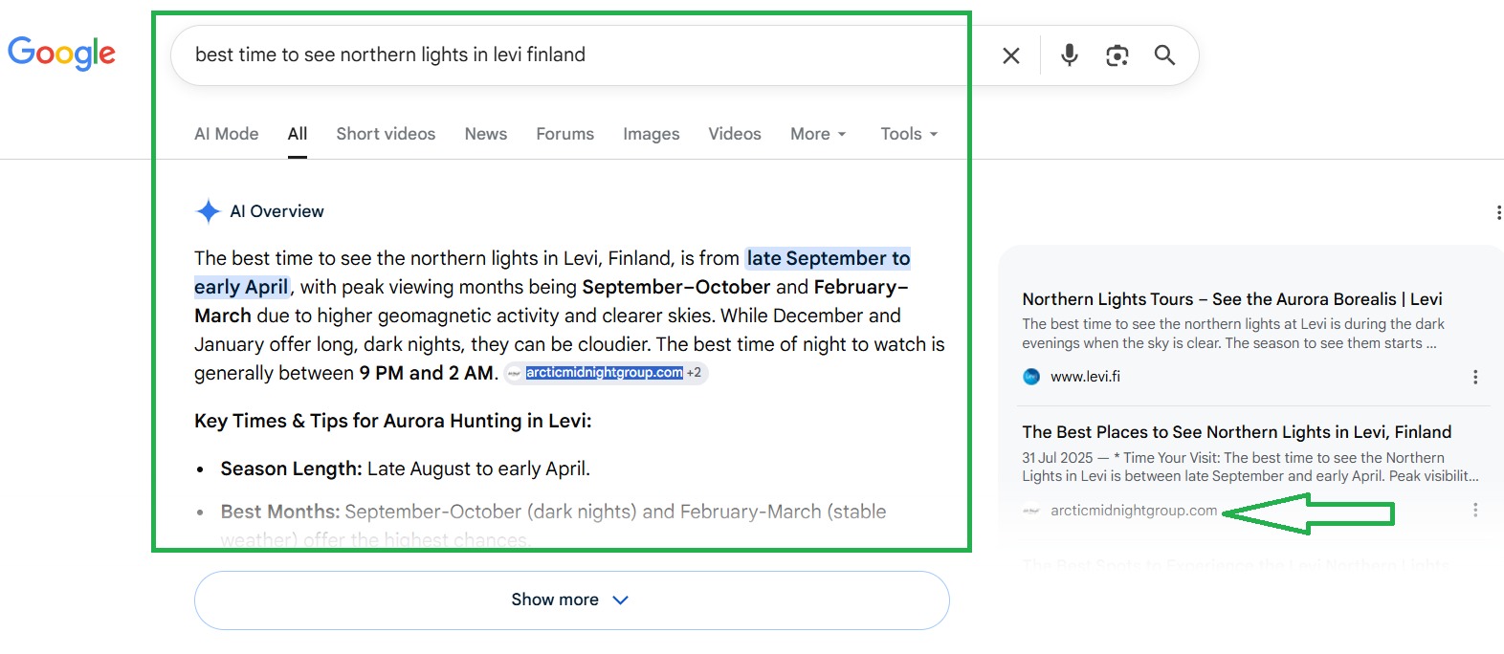Click the arcticmidnightgroup.com +2 source chip
Screen dimensions: 1504x654
[607, 373]
